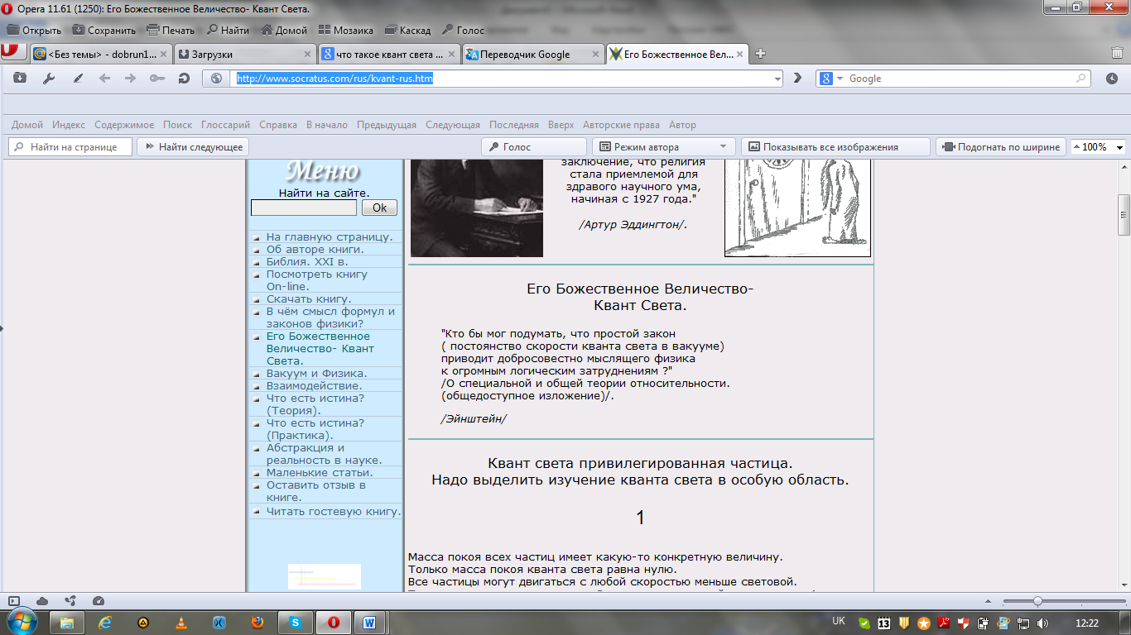This screenshot has width=1131, height=635.
Task: Click Мозаика in the main toolbar
Action: pyautogui.click(x=346, y=30)
